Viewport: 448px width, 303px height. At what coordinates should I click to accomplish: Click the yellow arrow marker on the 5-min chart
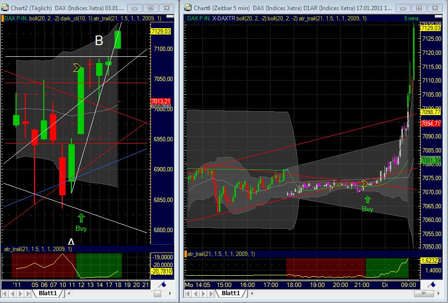point(365,184)
